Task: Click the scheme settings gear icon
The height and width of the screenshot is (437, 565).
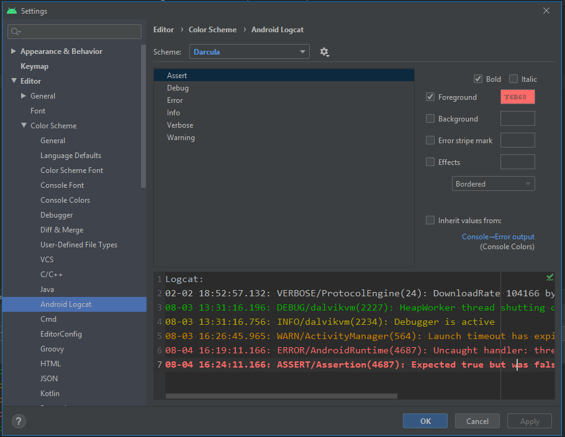Action: pos(324,52)
